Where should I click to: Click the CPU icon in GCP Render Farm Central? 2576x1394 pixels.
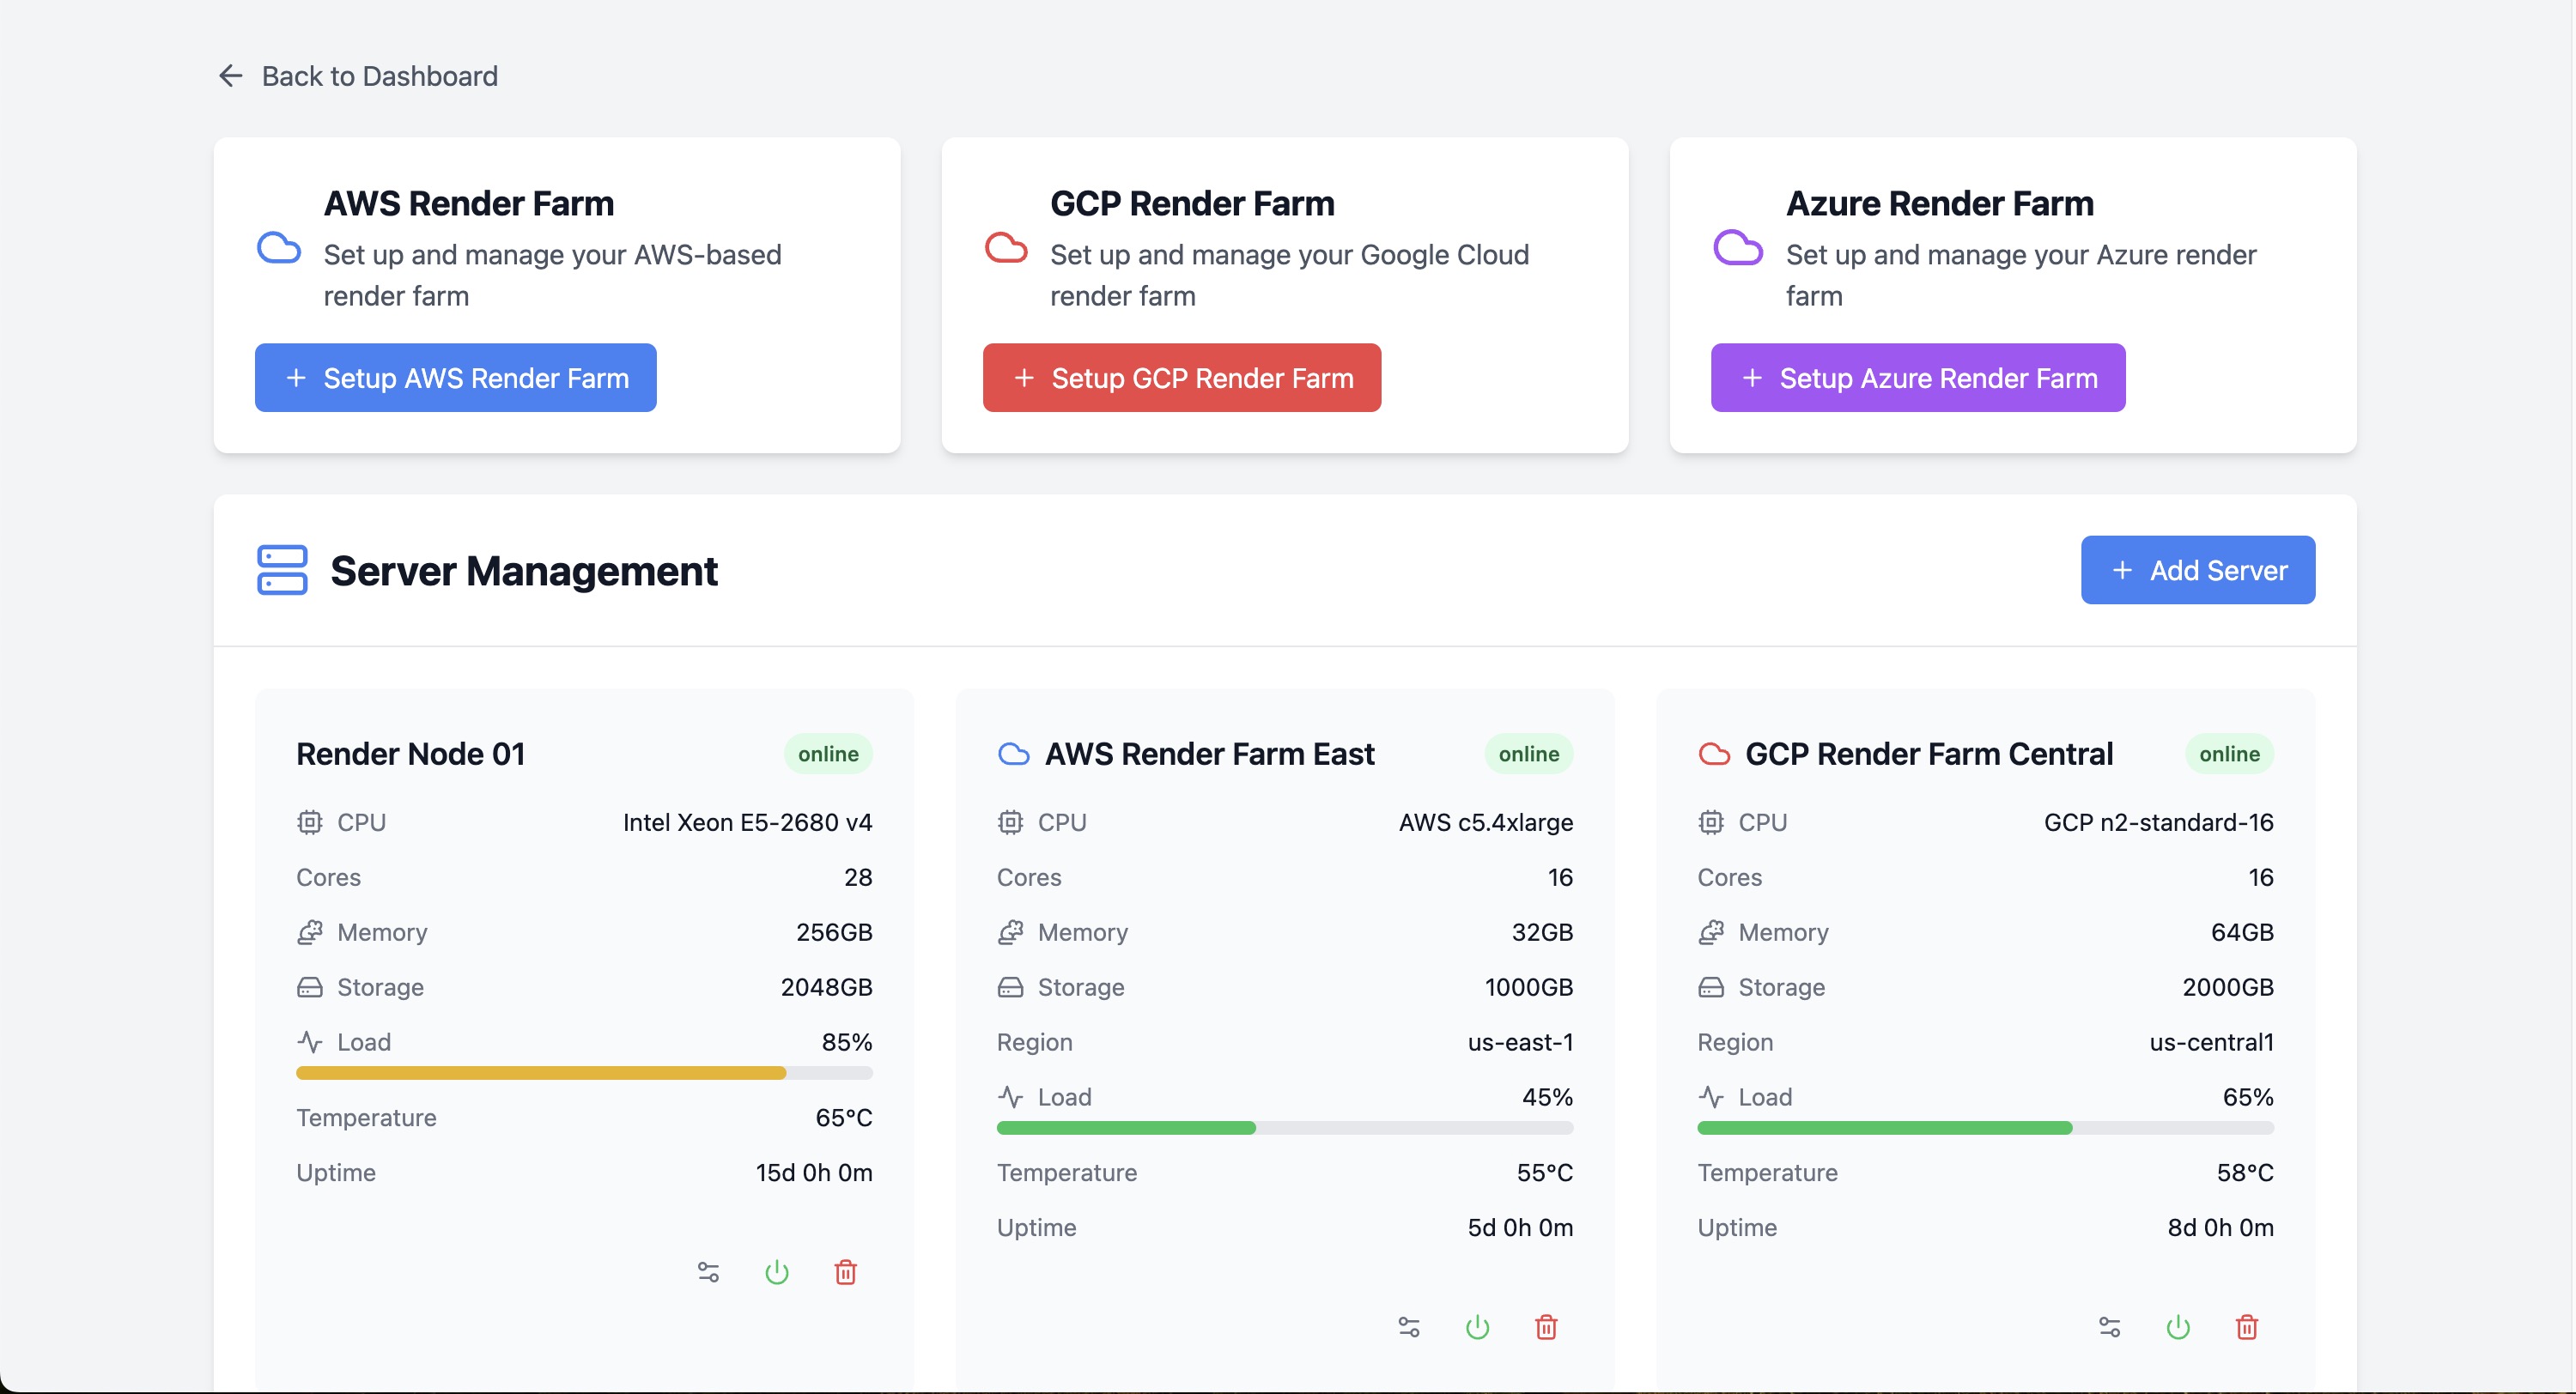point(1711,822)
